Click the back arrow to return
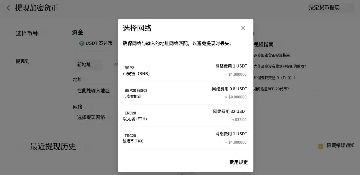The image size is (360, 175). pos(8,8)
